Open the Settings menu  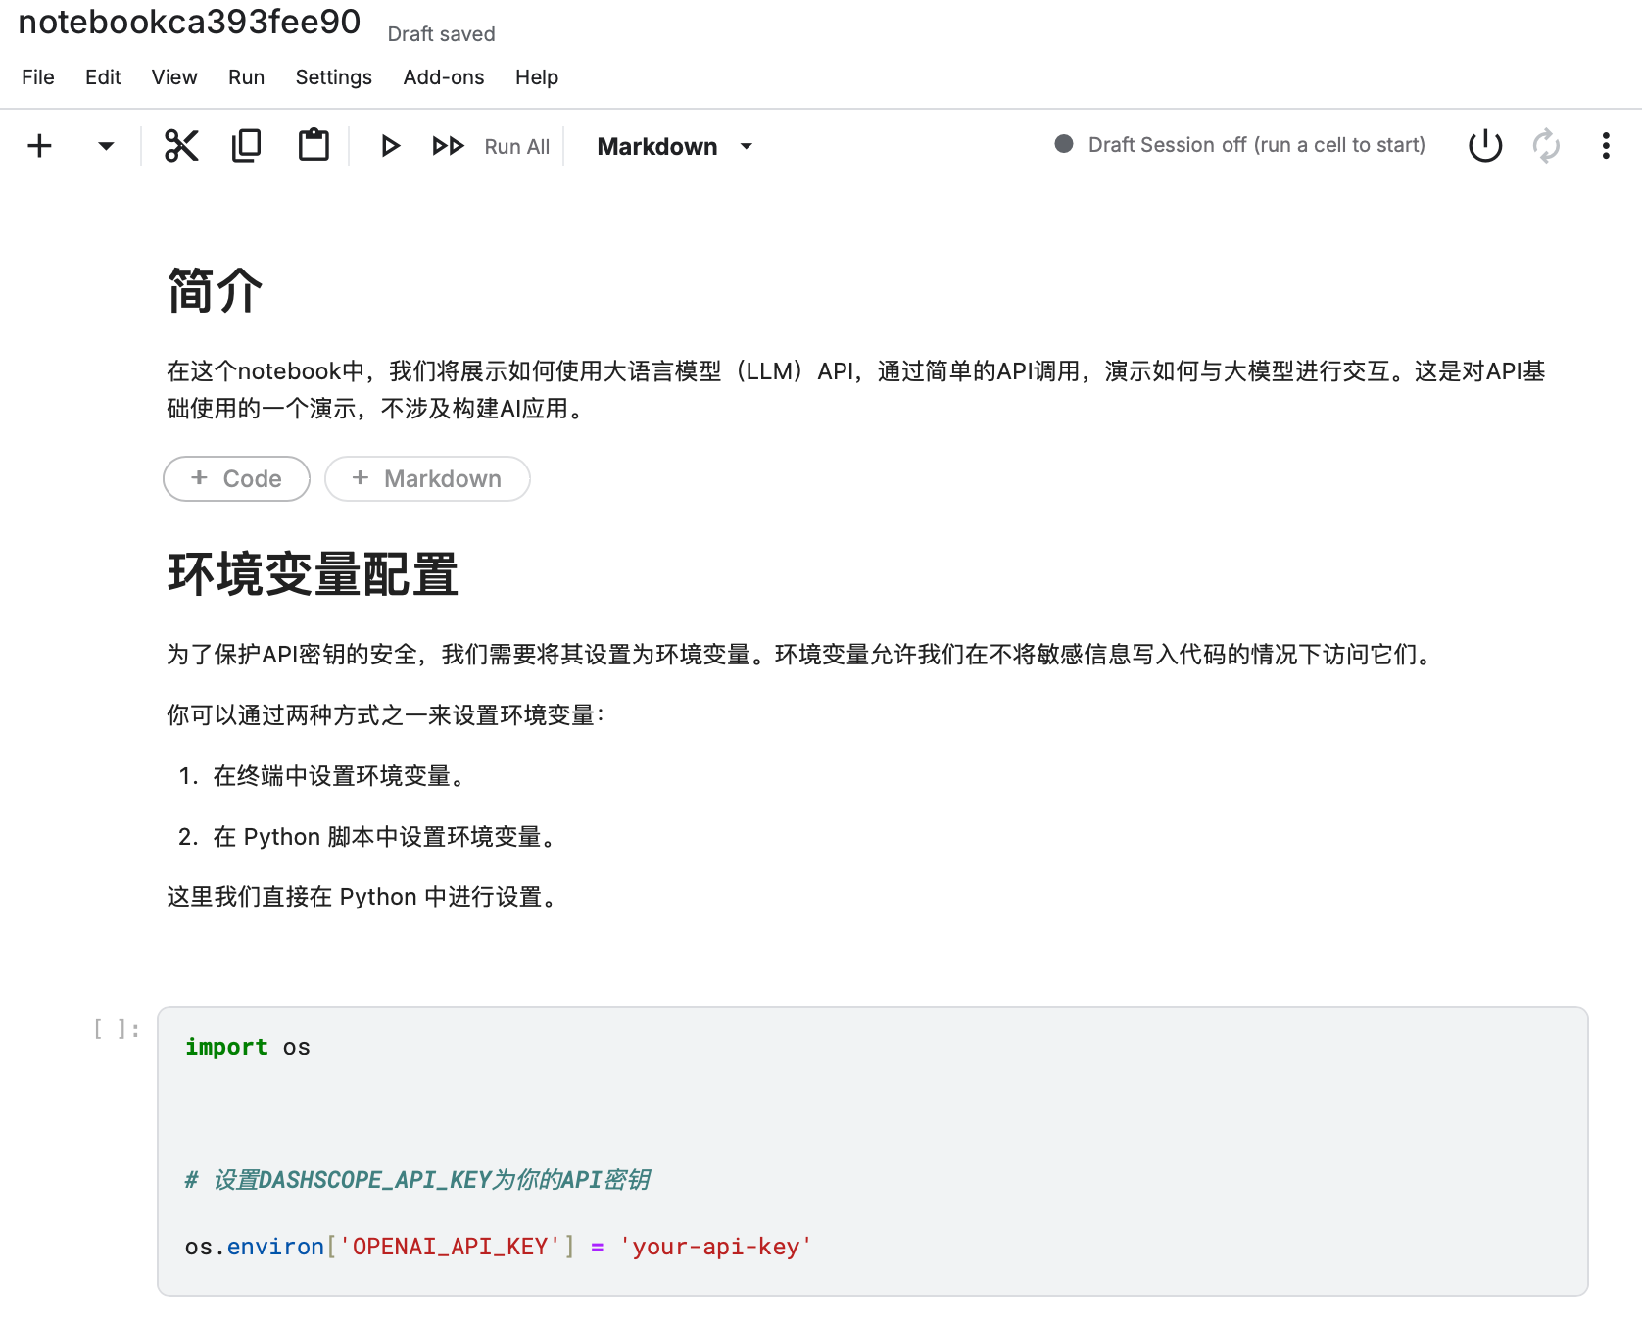coord(334,77)
